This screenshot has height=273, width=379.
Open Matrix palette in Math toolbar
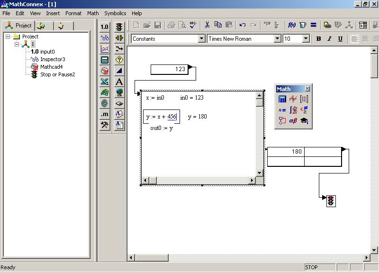pos(304,99)
